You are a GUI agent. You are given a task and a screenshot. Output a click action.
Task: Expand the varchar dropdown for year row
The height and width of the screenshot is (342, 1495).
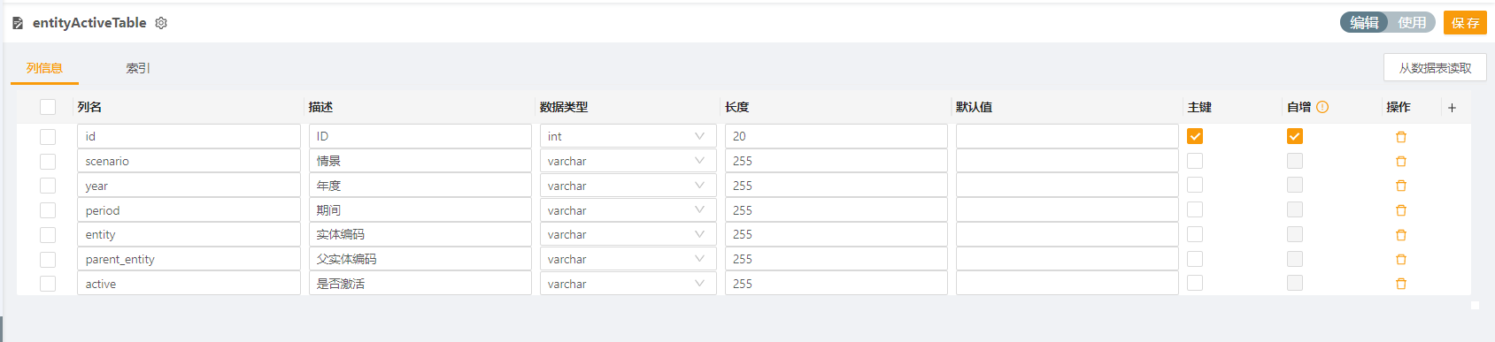pos(628,186)
